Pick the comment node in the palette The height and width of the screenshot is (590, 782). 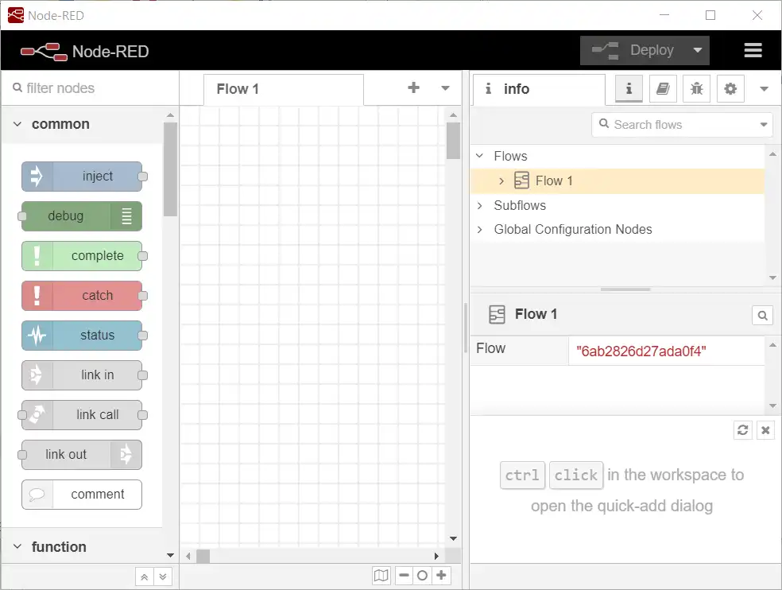click(82, 495)
